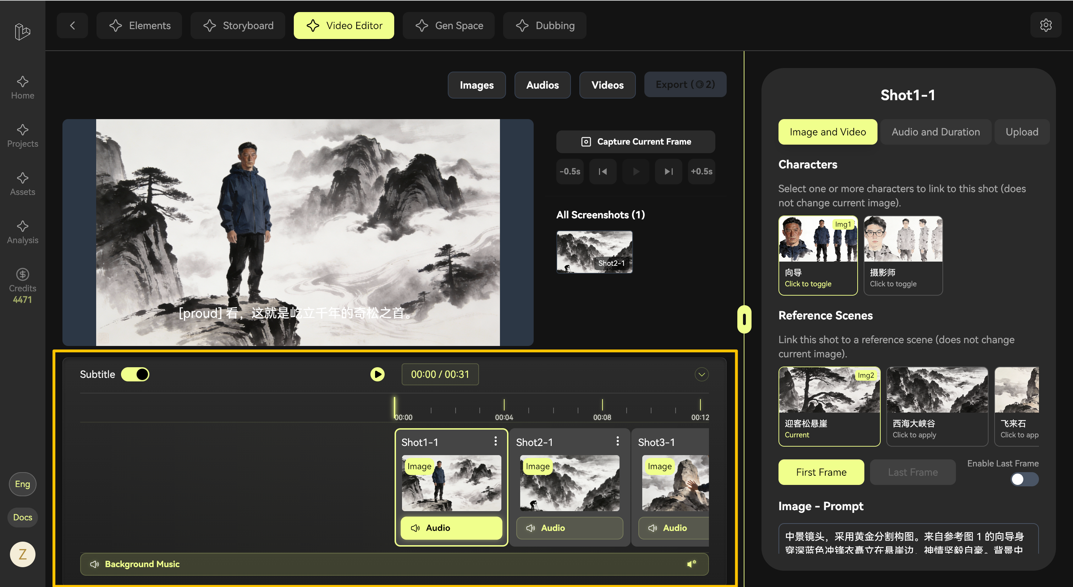Open Shot1-1 three-dot menu

495,441
